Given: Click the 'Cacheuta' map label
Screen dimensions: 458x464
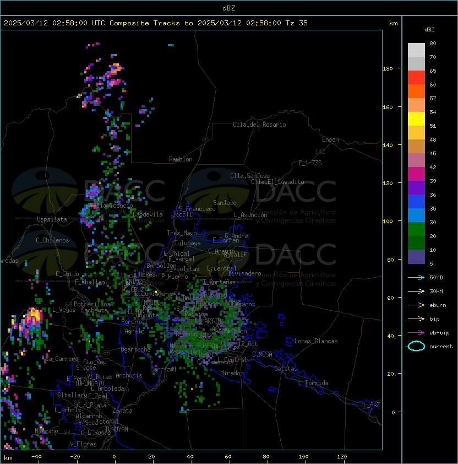Looking at the screenshot, I should 94,310.
